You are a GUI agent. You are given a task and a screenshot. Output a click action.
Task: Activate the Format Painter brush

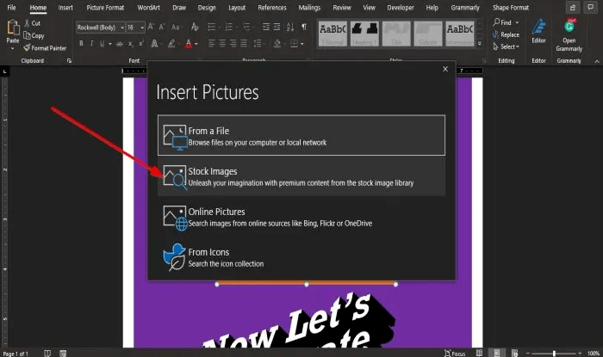pos(27,47)
